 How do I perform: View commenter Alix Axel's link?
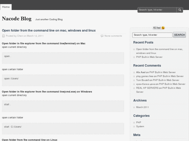coord(141,72)
